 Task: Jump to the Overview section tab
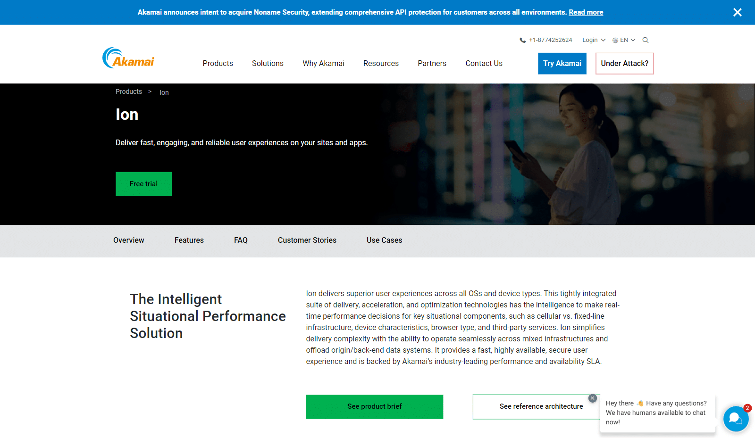pos(128,240)
